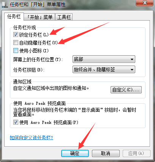Click the 应用(A) button

136,154
